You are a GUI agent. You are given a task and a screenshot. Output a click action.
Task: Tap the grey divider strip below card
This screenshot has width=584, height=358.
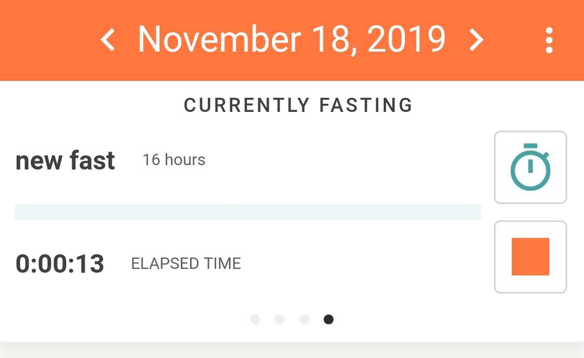tap(292, 350)
